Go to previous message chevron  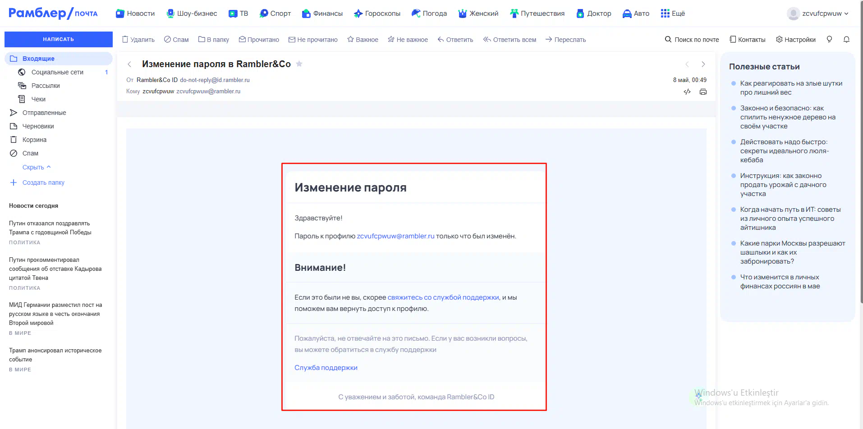click(x=687, y=64)
